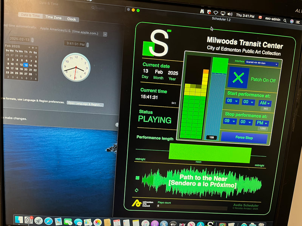The width and height of the screenshot is (302, 226).
Task: Click the analog clock face
Action: (x=76, y=67)
